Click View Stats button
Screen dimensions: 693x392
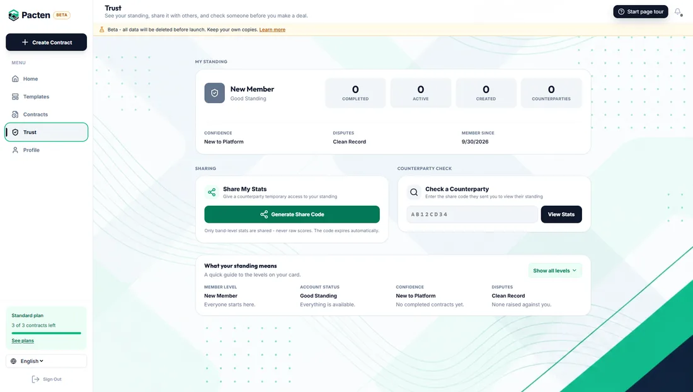[561, 214]
